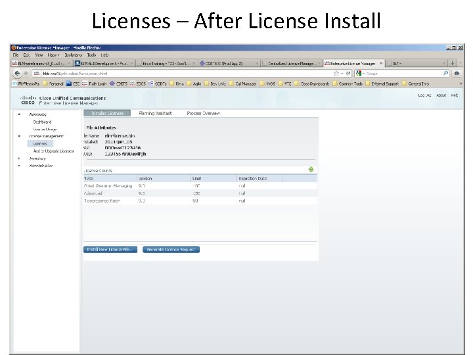
Task: Show more bookmarks via overflow chevron
Action: click(x=461, y=83)
